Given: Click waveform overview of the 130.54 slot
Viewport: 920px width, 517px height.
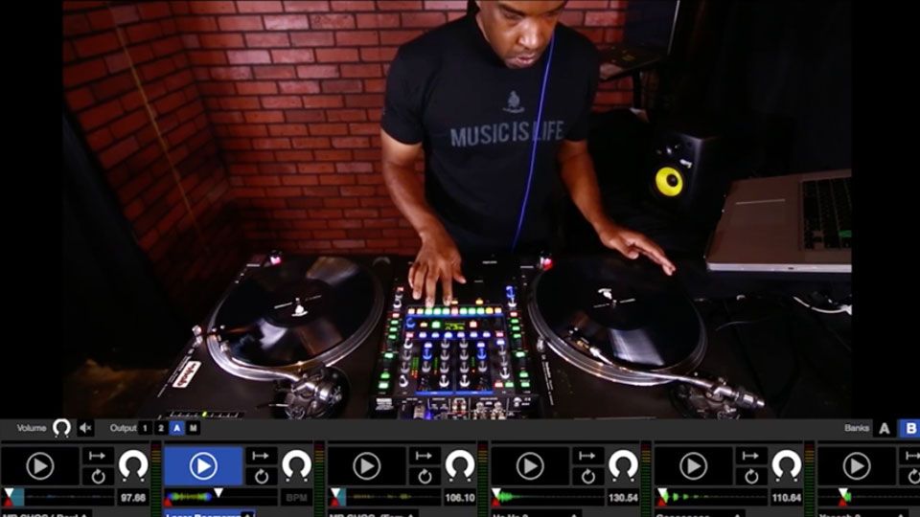Looking at the screenshot, I should tap(548, 498).
